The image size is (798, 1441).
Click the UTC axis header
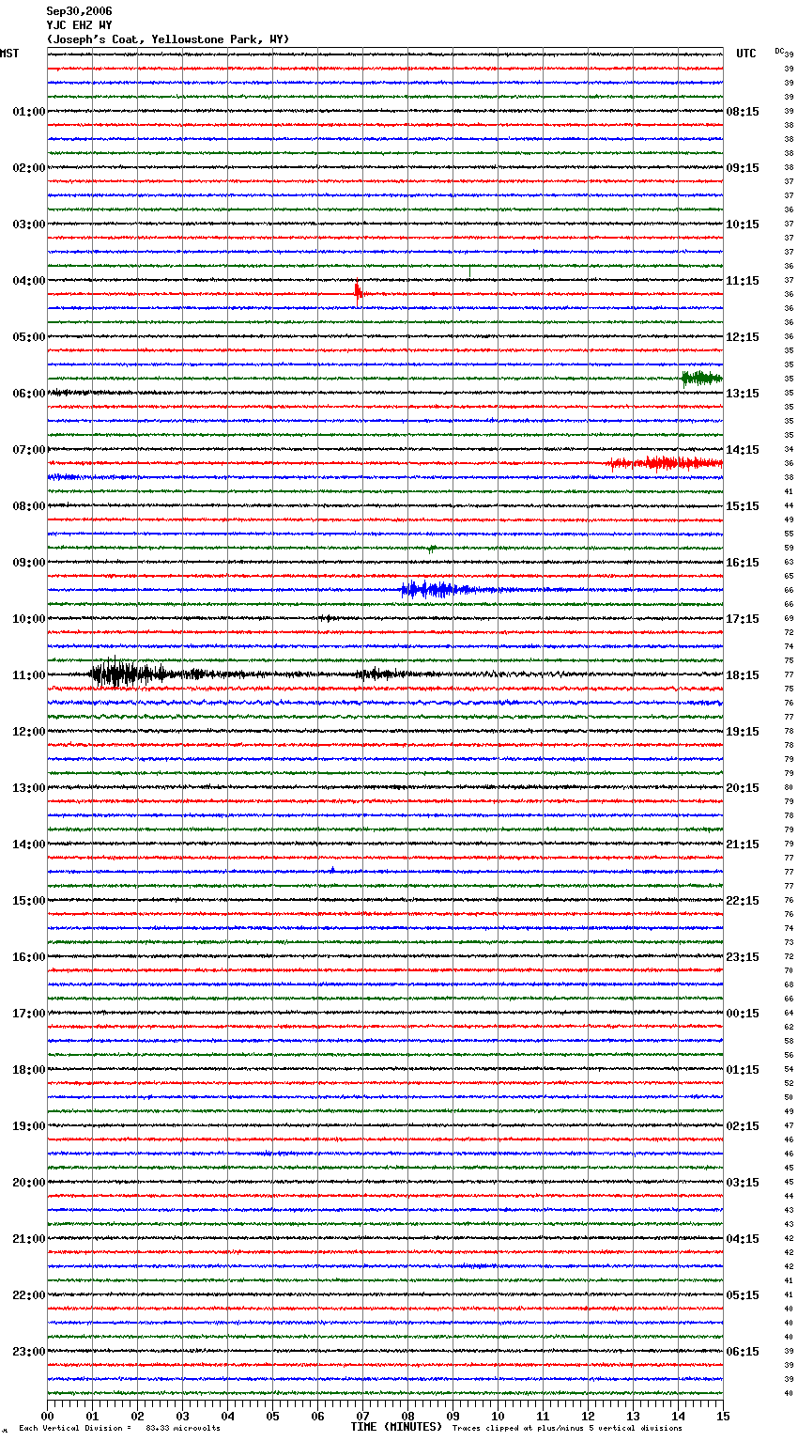(x=746, y=54)
